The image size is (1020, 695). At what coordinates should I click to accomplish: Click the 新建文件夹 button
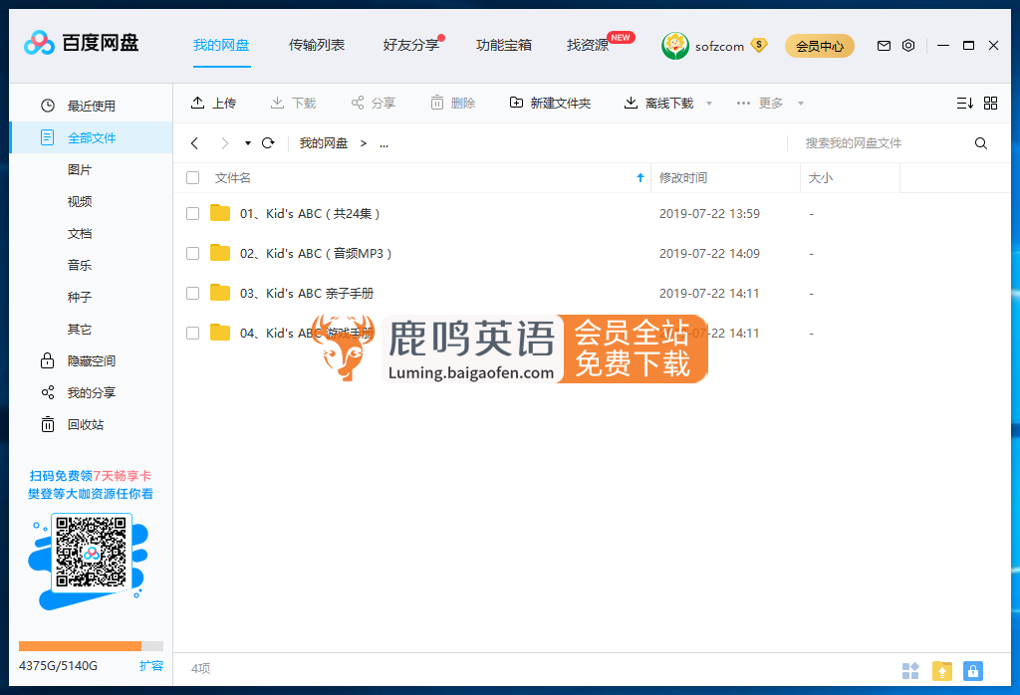(x=550, y=103)
